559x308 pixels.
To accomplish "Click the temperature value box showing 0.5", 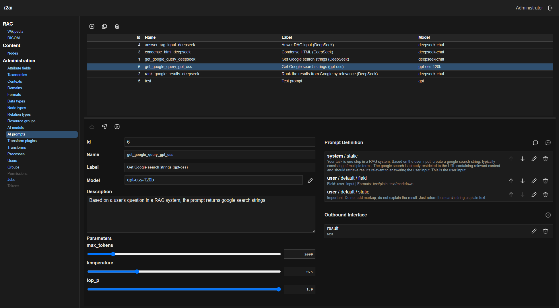I will point(300,272).
